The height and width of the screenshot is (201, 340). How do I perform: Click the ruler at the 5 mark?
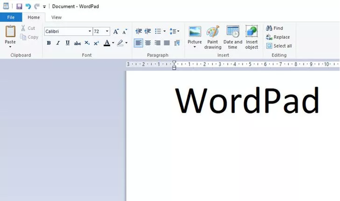point(250,64)
